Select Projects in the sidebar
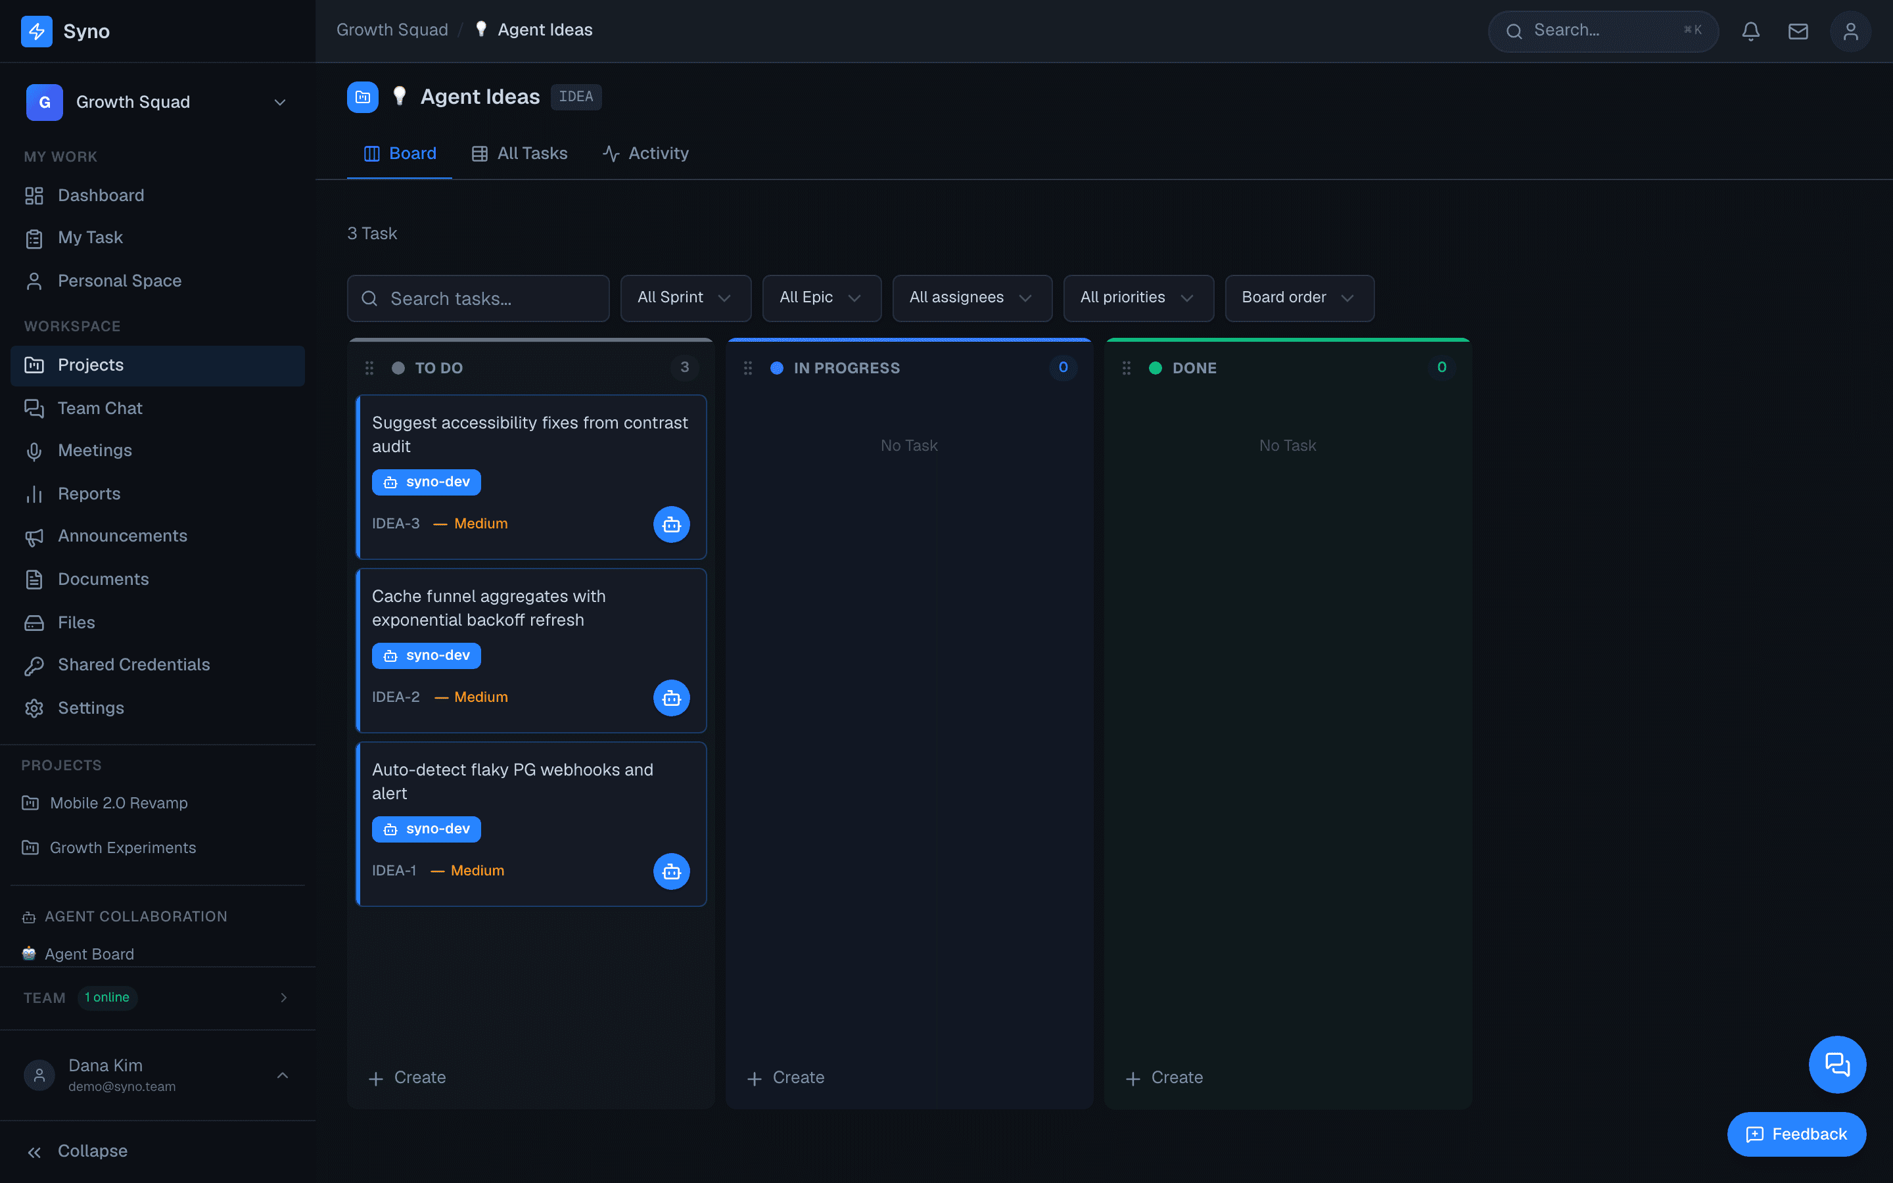 pos(158,365)
